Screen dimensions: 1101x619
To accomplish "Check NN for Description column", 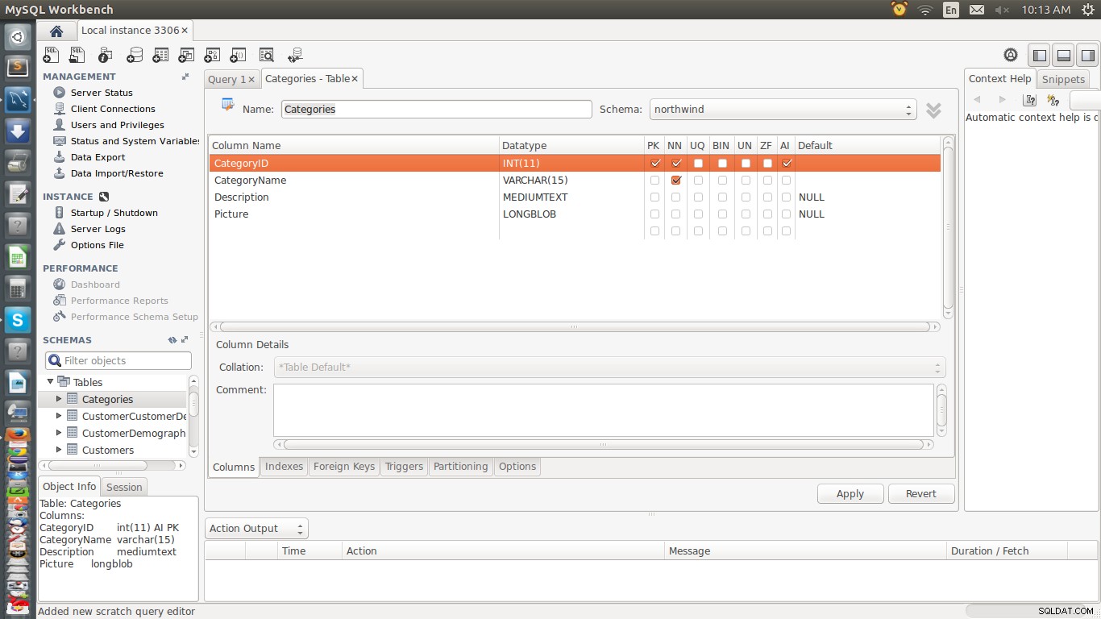I will point(676,197).
